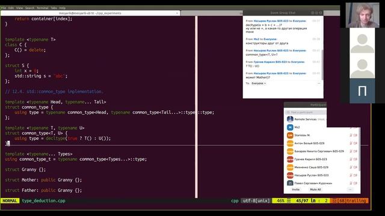The height and width of the screenshot is (216, 385).
Task: Click "struct Mother: public Granny {};" line
Action: 43,180
